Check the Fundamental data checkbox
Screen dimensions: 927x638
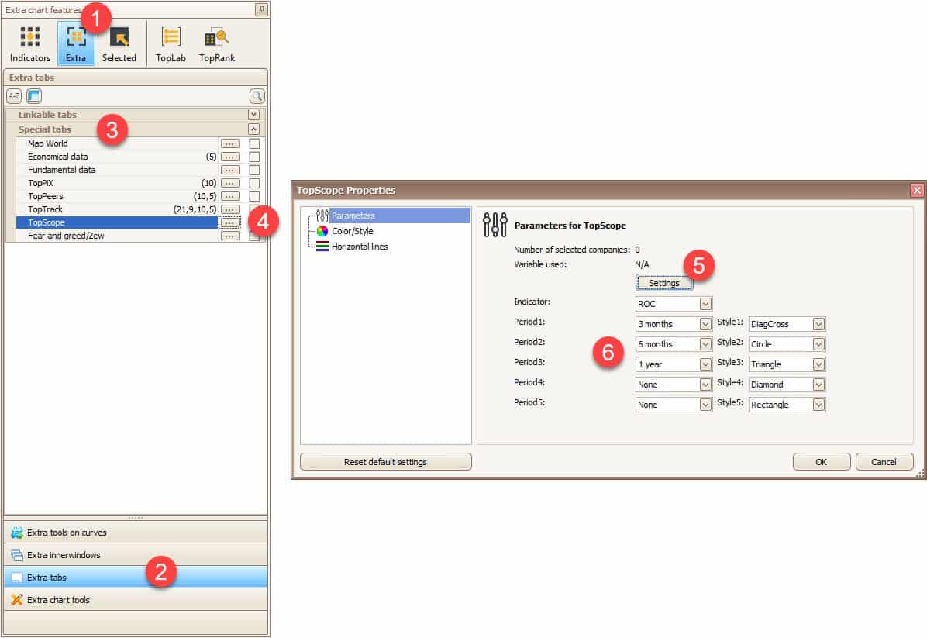click(254, 170)
